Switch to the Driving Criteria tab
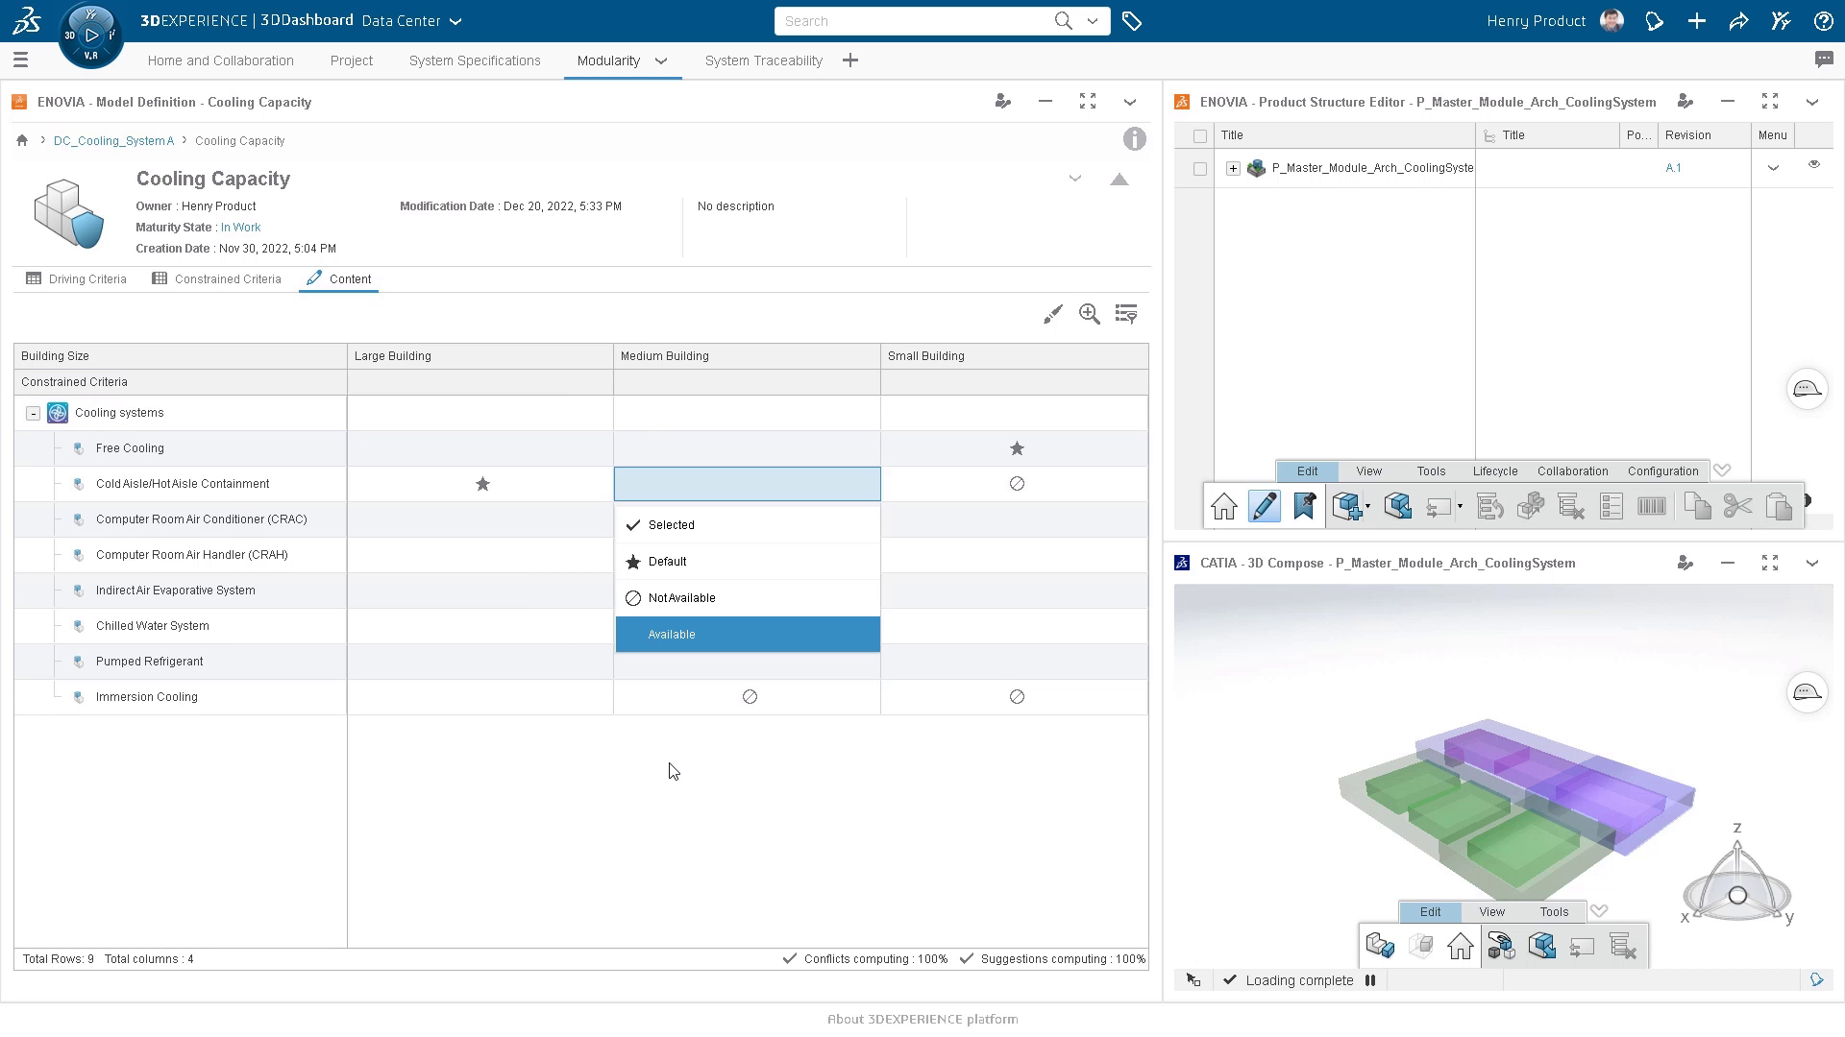This screenshot has width=1845, height=1037. (x=77, y=279)
